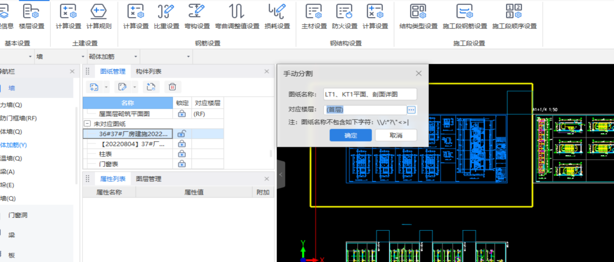Open 计算设置 under 钢结构设置 group
Image resolution: width=614 pixels, height=262 pixels.
[375, 16]
